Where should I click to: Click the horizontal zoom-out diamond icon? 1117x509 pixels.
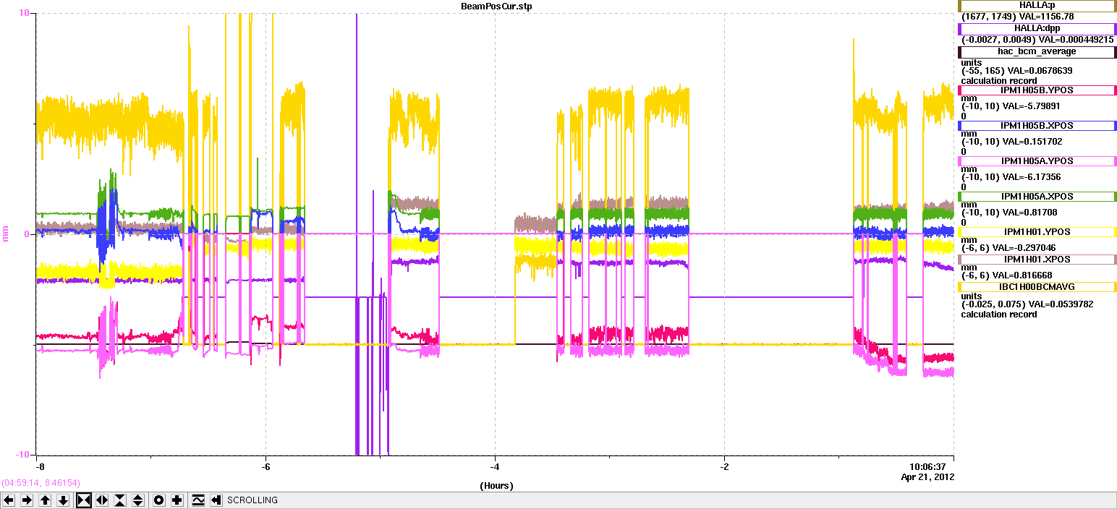pos(102,500)
